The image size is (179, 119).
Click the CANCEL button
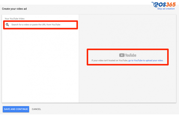(x=36, y=109)
